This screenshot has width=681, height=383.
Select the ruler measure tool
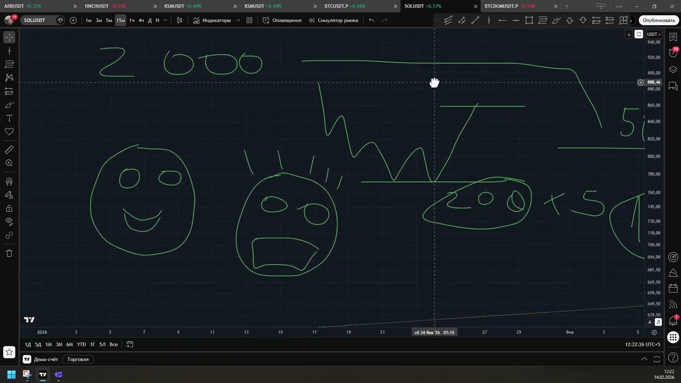point(9,149)
